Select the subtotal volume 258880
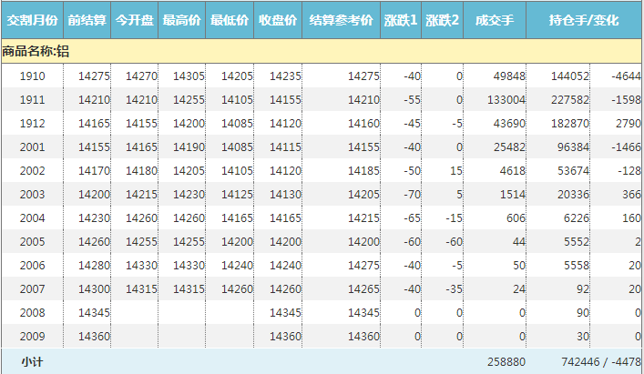 coord(507,361)
